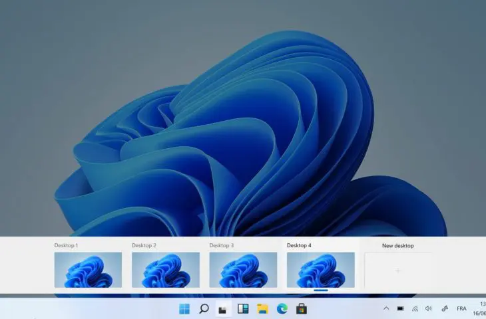Launch Microsoft Edge browser

click(282, 308)
